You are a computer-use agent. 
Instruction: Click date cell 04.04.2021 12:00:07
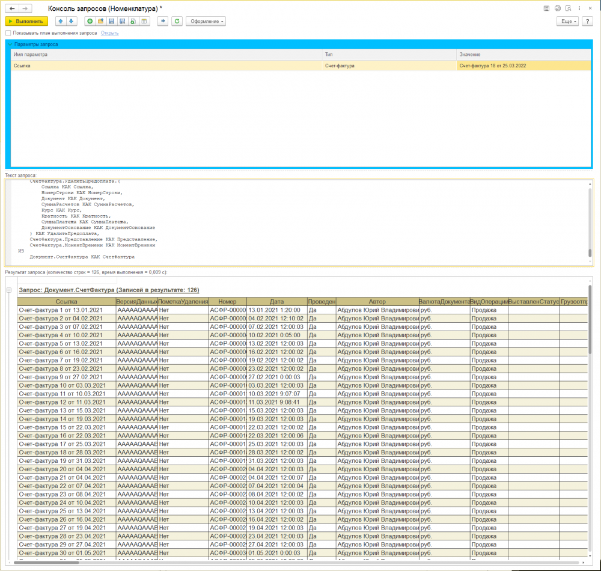pos(276,477)
